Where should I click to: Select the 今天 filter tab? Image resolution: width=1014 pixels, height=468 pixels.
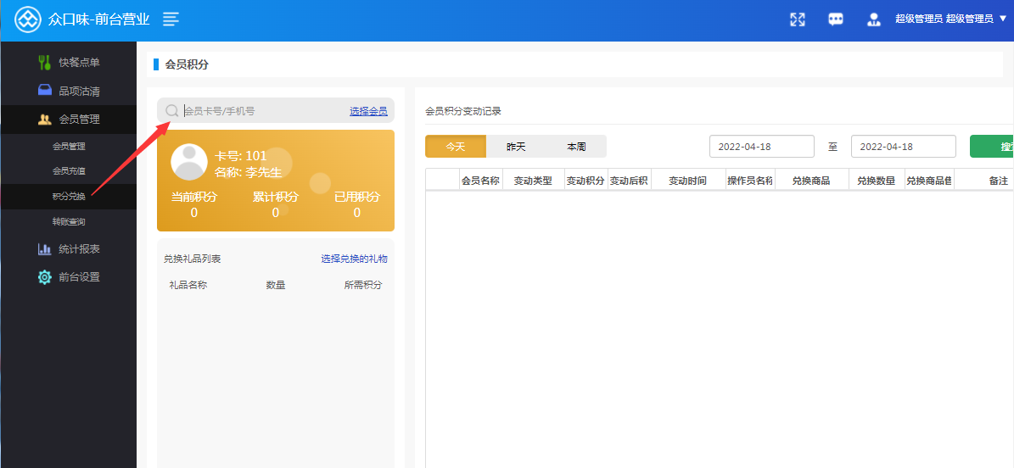456,147
